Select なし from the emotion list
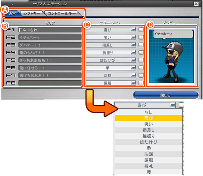 click(149, 112)
